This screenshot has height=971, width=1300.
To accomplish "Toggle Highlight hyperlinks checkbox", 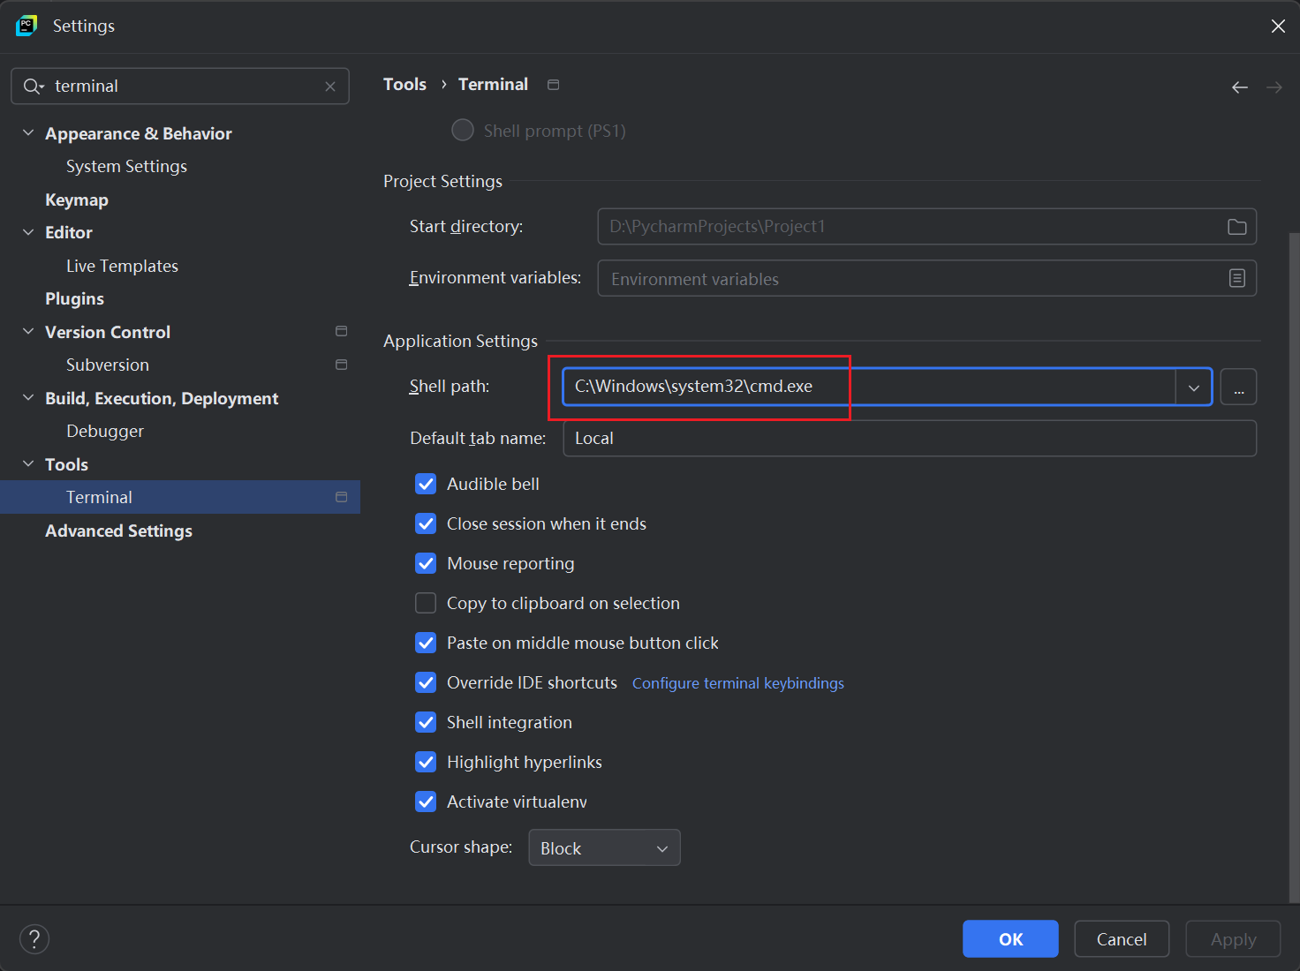I will pyautogui.click(x=426, y=762).
